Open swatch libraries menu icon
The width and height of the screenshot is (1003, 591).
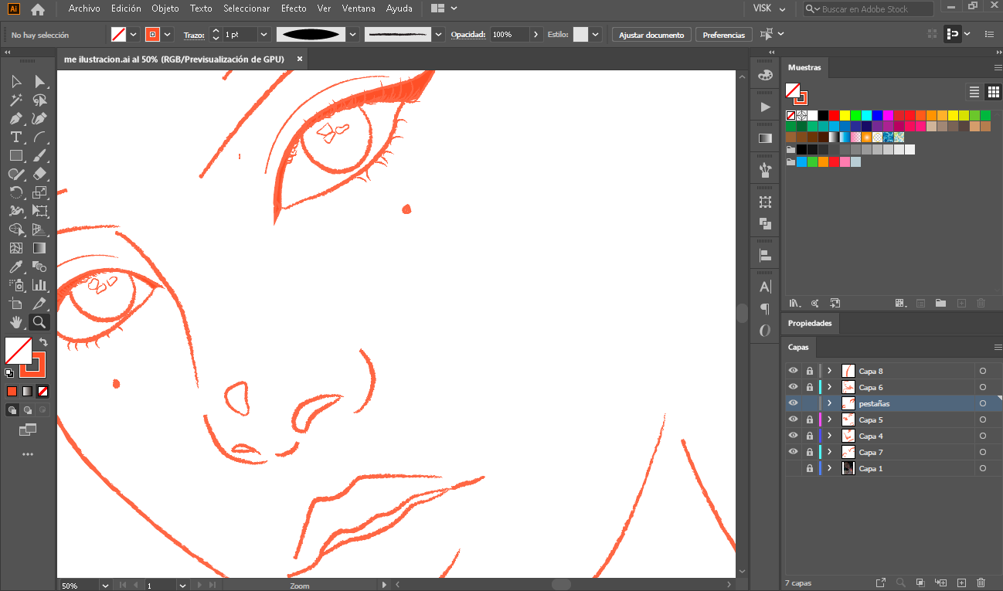(x=794, y=303)
